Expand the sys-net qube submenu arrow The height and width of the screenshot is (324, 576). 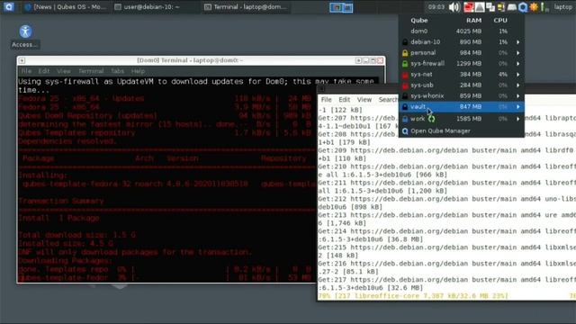click(x=518, y=75)
